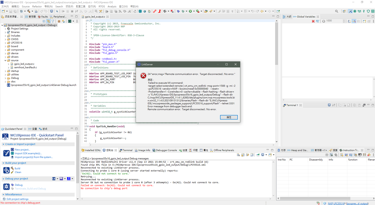Open the Develop perspective icon
The image size is (375, 205).
click(350, 11)
